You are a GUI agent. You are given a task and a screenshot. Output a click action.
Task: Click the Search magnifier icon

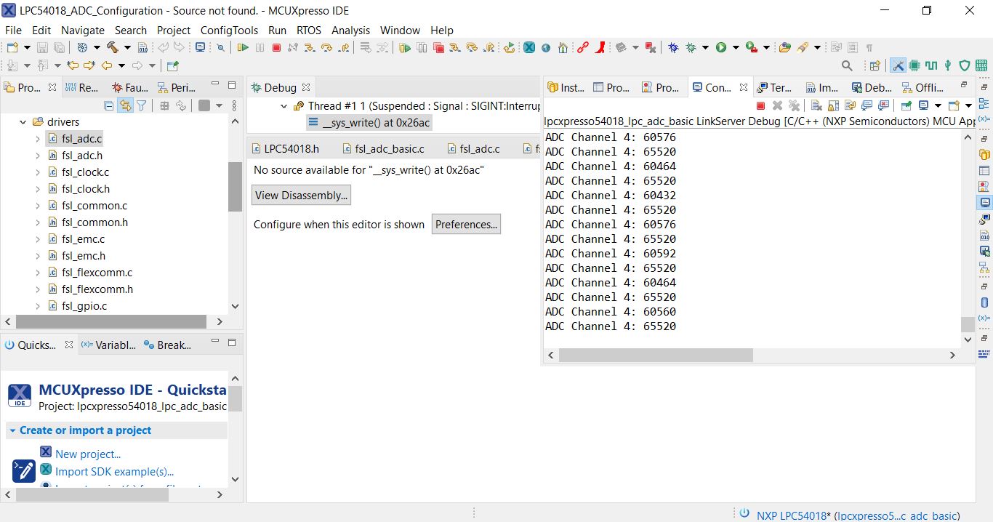[x=845, y=65]
